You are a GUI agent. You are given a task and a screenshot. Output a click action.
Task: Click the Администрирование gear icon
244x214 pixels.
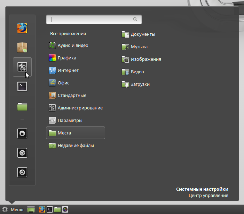tap(52, 108)
